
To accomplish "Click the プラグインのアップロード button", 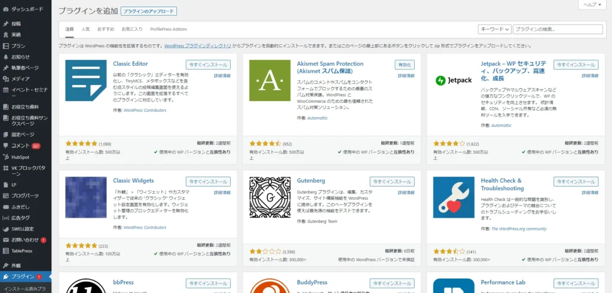I will [149, 11].
